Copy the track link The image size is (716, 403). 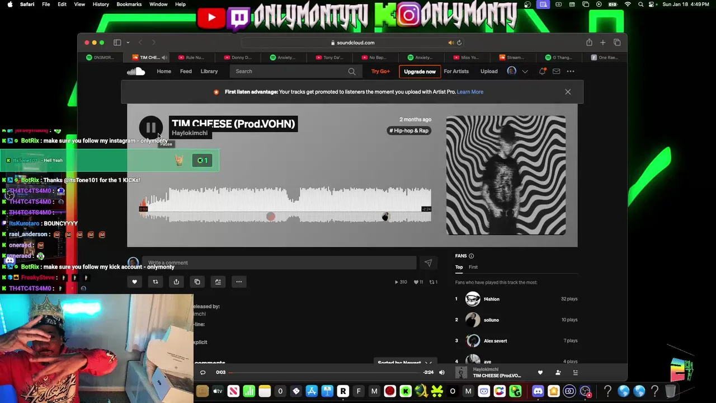(197, 282)
